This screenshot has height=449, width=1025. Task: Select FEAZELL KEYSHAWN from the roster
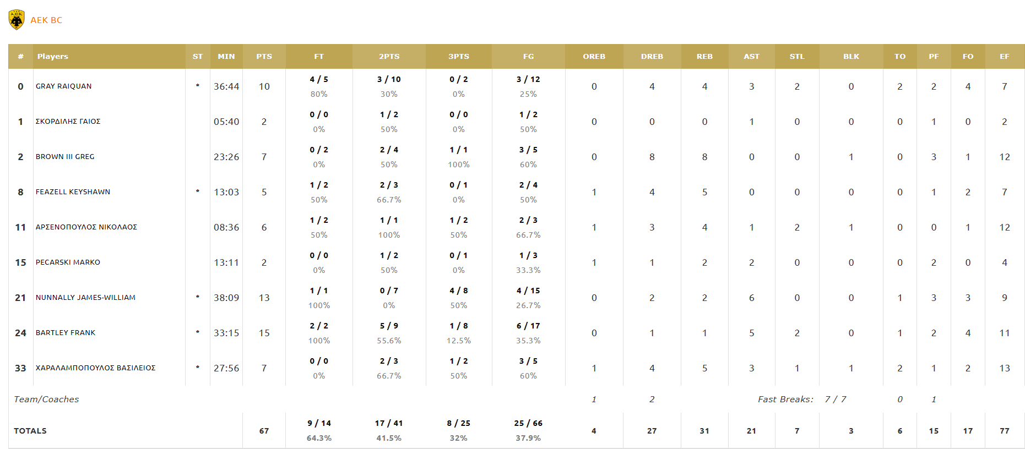coord(73,192)
